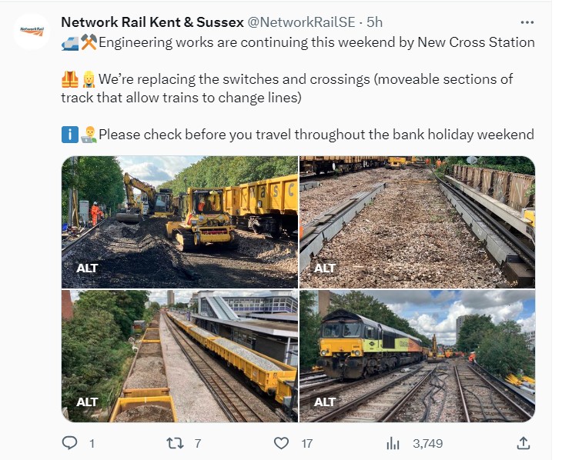Show ALT text on track bed photo

click(x=326, y=268)
